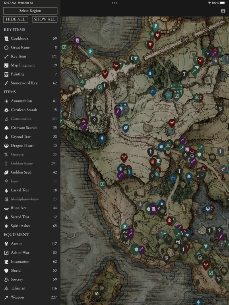
Task: Click the HIDE ALL button
Action: [16, 19]
